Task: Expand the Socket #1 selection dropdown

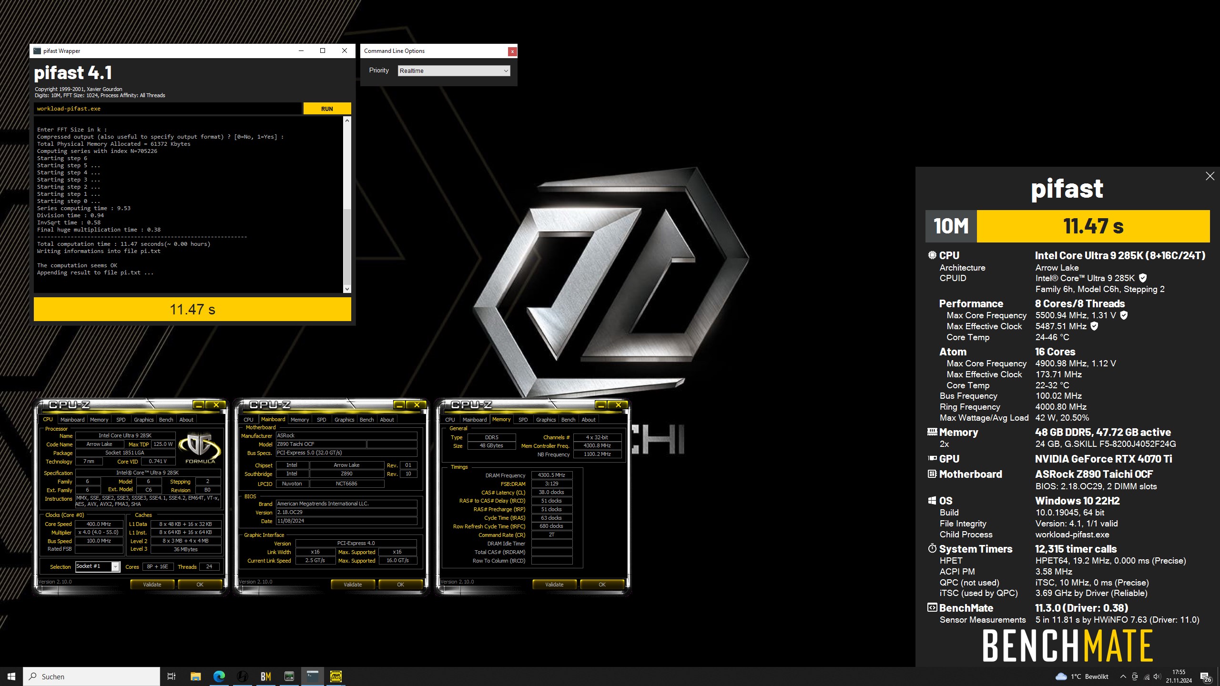Action: (x=115, y=566)
